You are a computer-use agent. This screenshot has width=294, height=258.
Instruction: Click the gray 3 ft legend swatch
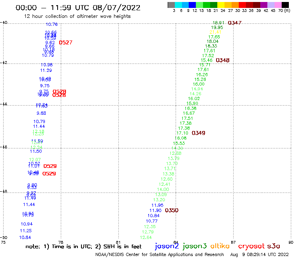(171, 5)
